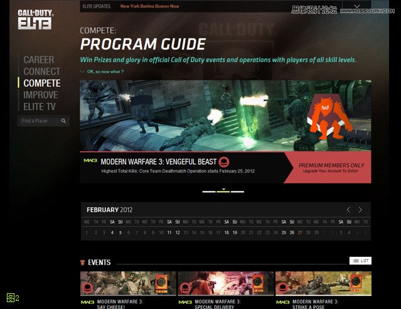401x309 pixels.
Task: Click Premium Members Only upgrade banner
Action: click(328, 168)
